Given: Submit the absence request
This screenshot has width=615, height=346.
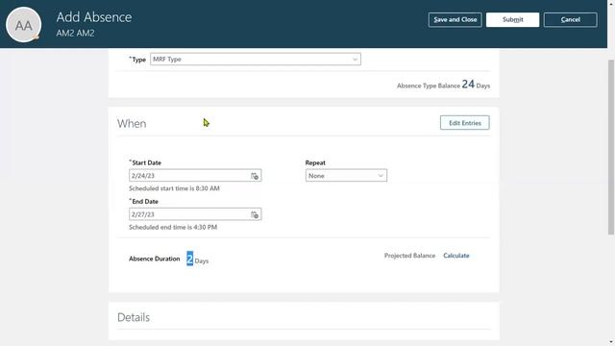Looking at the screenshot, I should [512, 19].
